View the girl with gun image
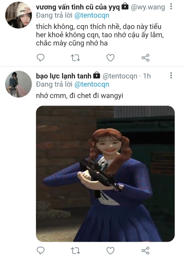This screenshot has height=257, width=185. tap(105, 174)
